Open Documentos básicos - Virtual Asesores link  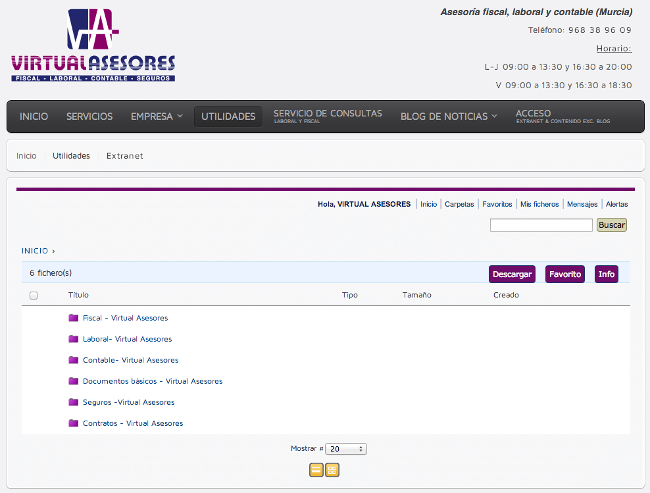tap(153, 382)
